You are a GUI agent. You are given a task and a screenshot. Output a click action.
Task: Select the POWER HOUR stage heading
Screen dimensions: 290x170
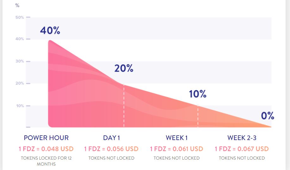pos(46,138)
